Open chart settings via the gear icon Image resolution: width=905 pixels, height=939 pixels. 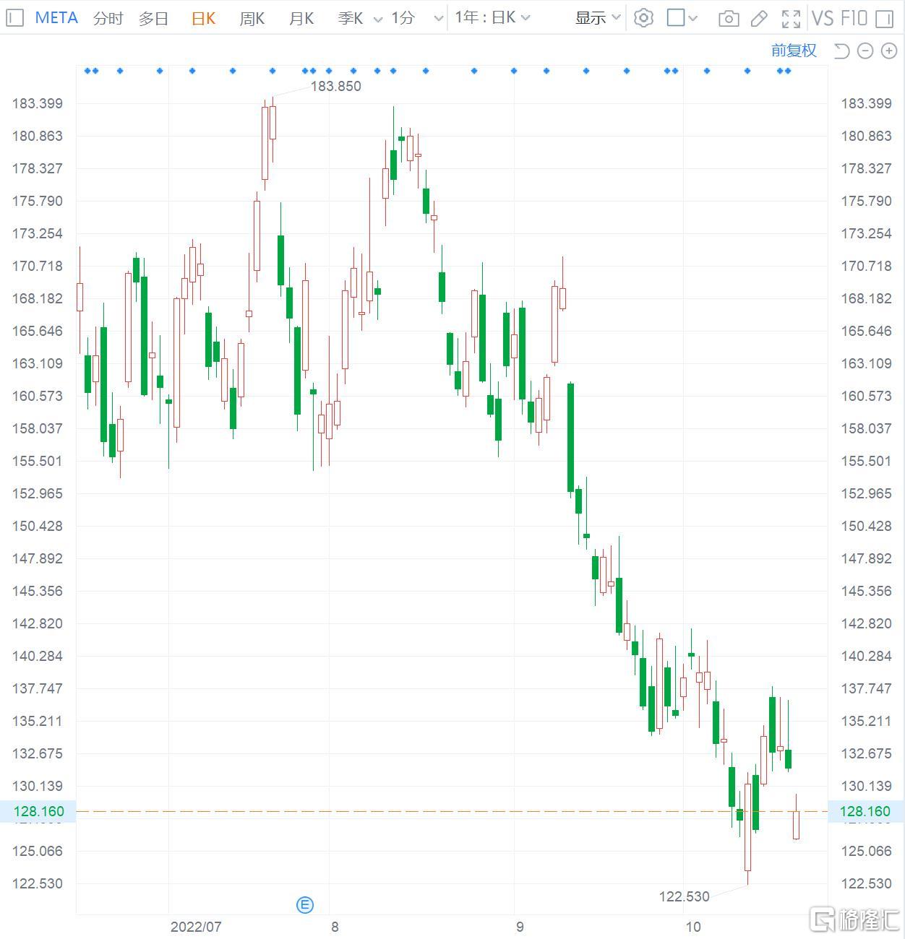pyautogui.click(x=643, y=18)
